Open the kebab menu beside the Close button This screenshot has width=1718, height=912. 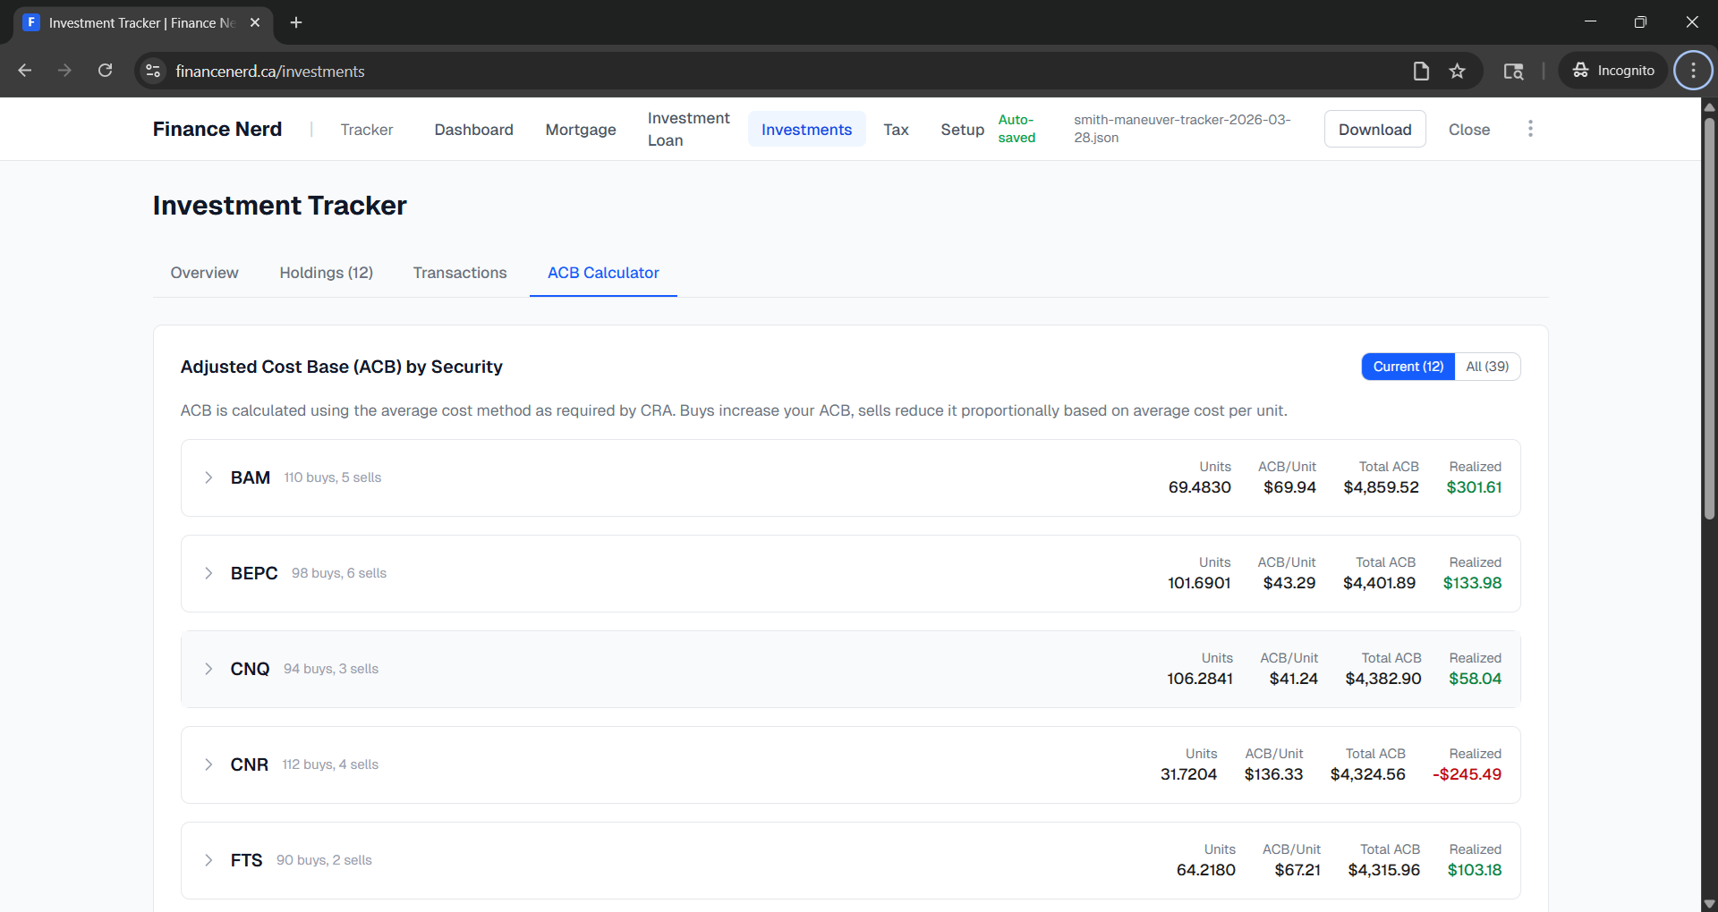1530,129
